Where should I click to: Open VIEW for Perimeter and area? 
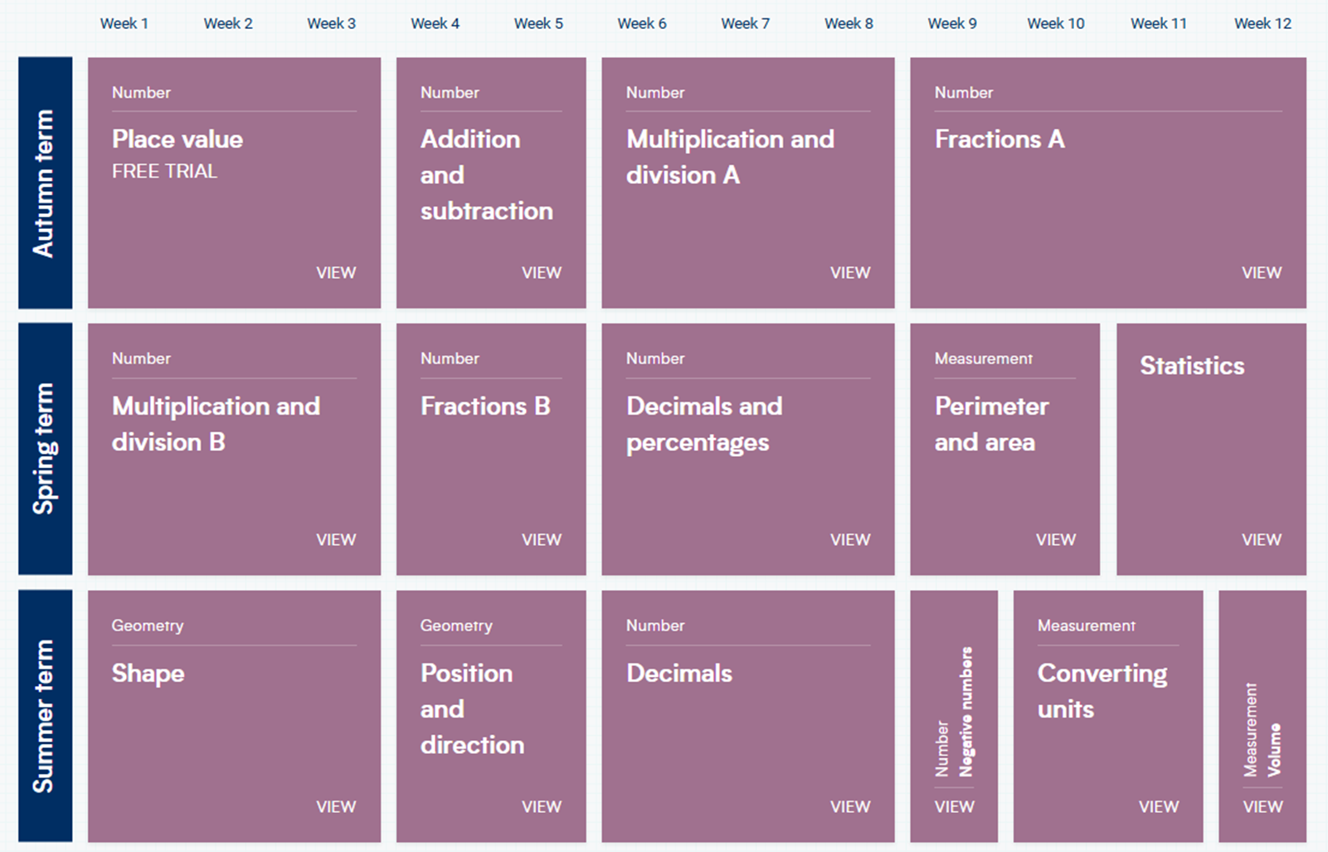tap(1055, 540)
